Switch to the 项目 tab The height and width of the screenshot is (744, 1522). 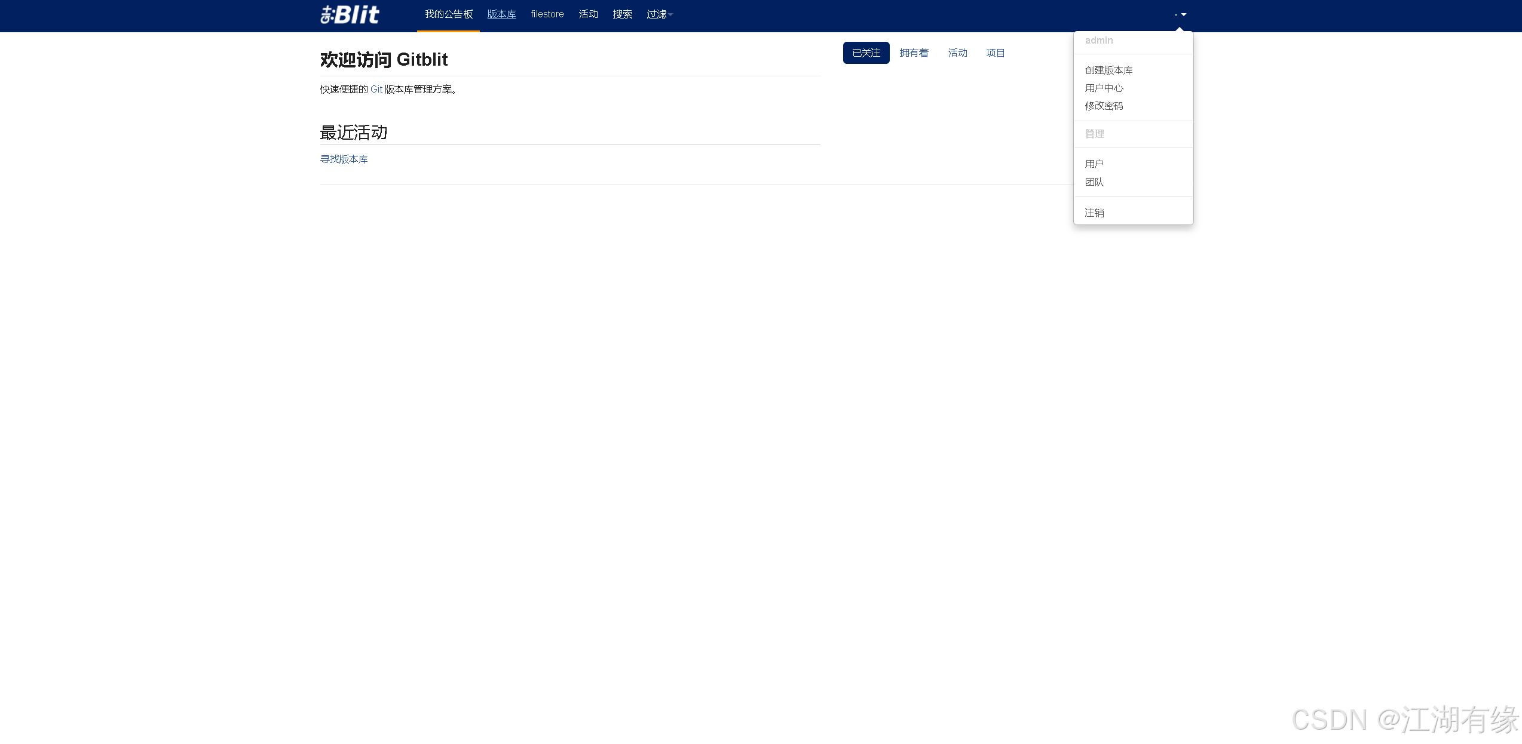(x=995, y=53)
